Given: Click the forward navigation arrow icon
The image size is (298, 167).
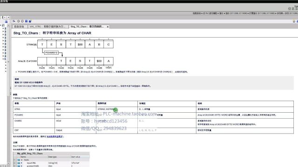Looking at the screenshot, I should pyautogui.click(x=22, y=21).
